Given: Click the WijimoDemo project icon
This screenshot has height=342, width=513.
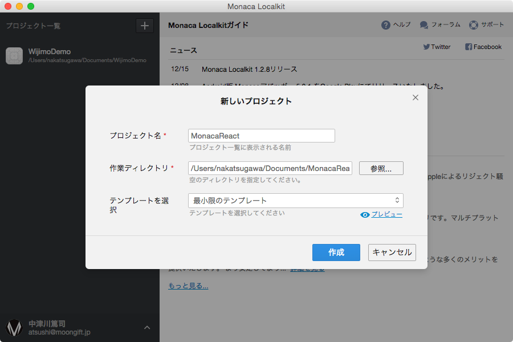Looking at the screenshot, I should click(x=14, y=55).
